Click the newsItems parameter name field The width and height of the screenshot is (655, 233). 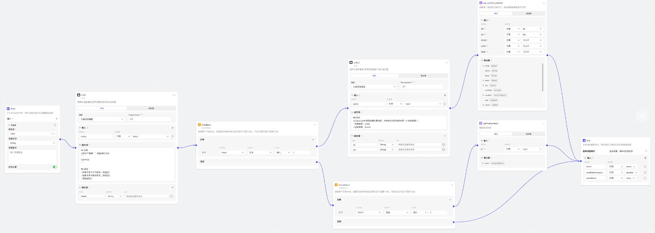coord(595,178)
